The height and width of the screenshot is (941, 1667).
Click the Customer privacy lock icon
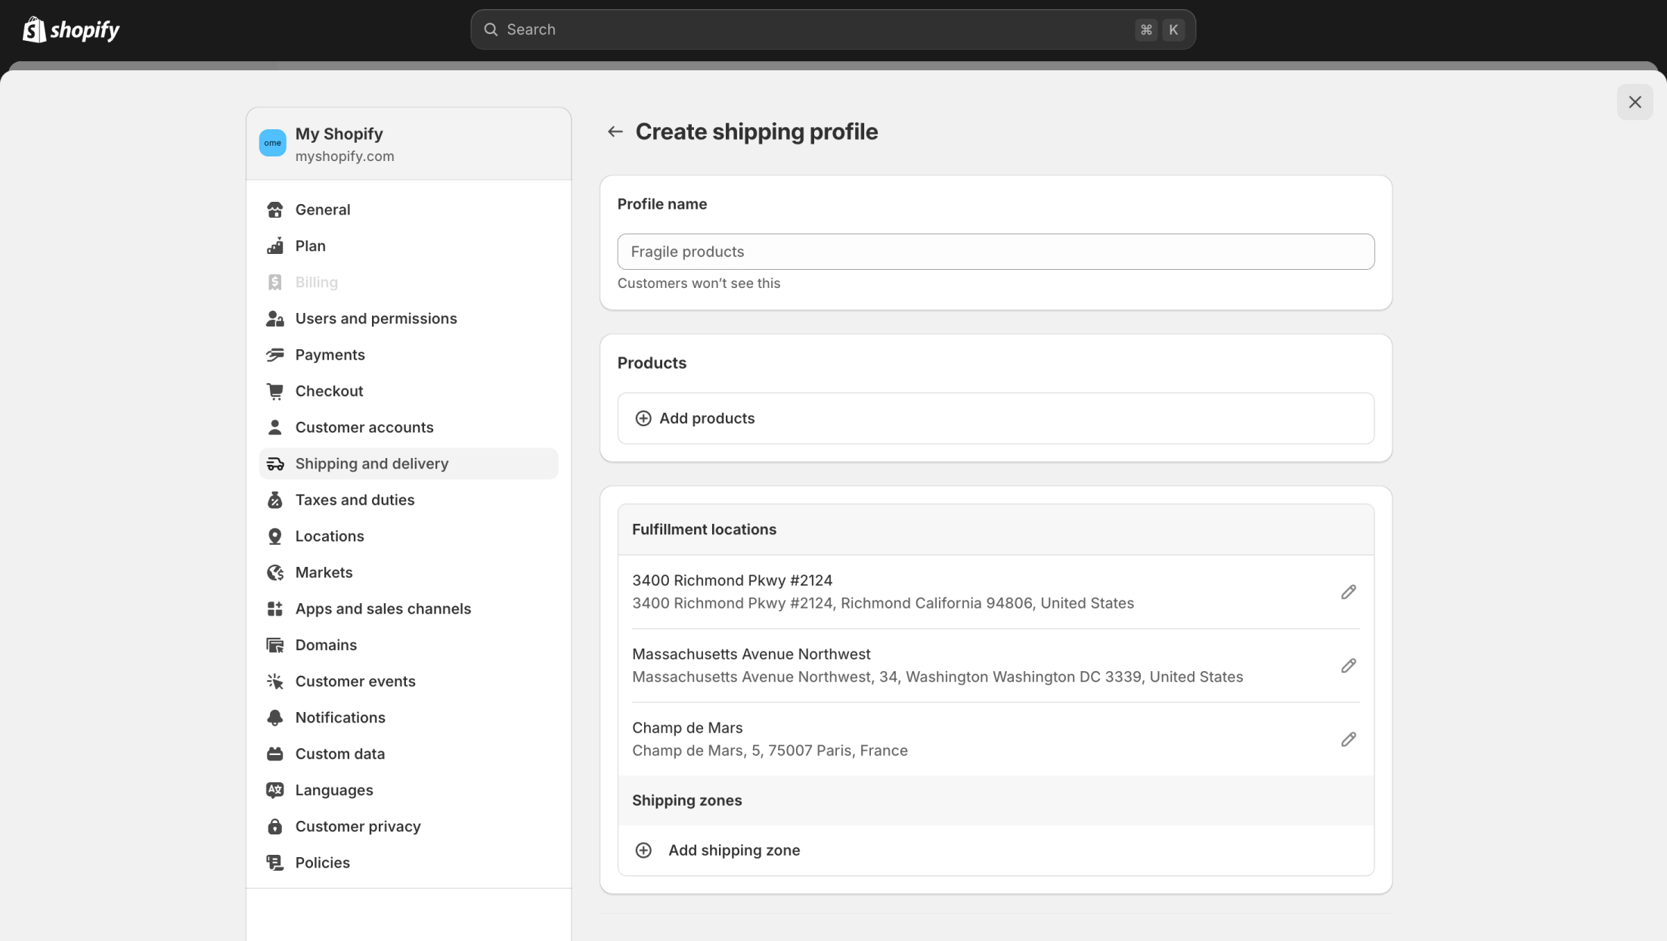tap(275, 826)
